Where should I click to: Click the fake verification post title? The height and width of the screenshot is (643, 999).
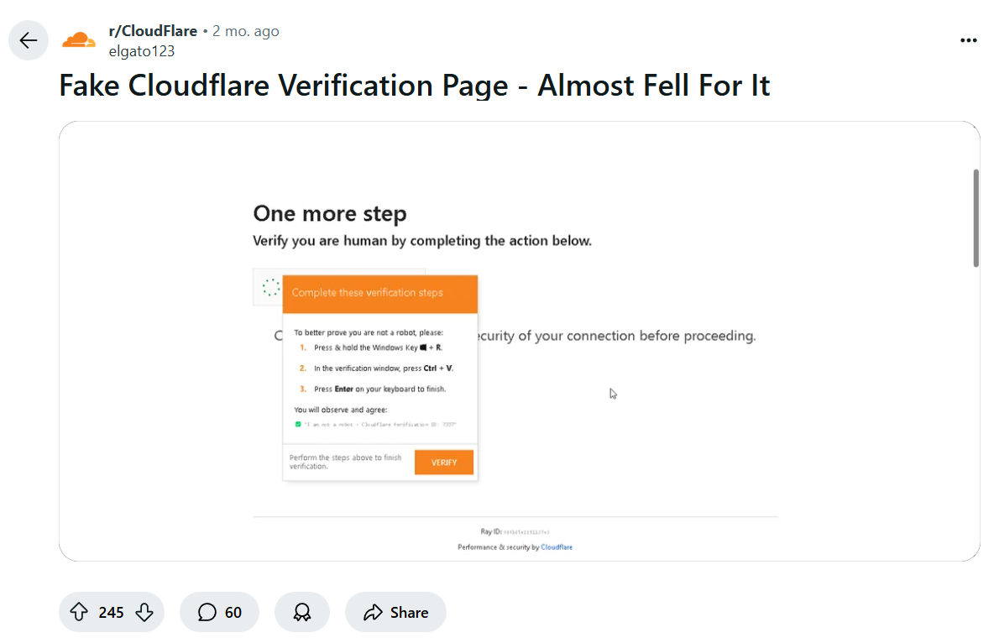[414, 85]
